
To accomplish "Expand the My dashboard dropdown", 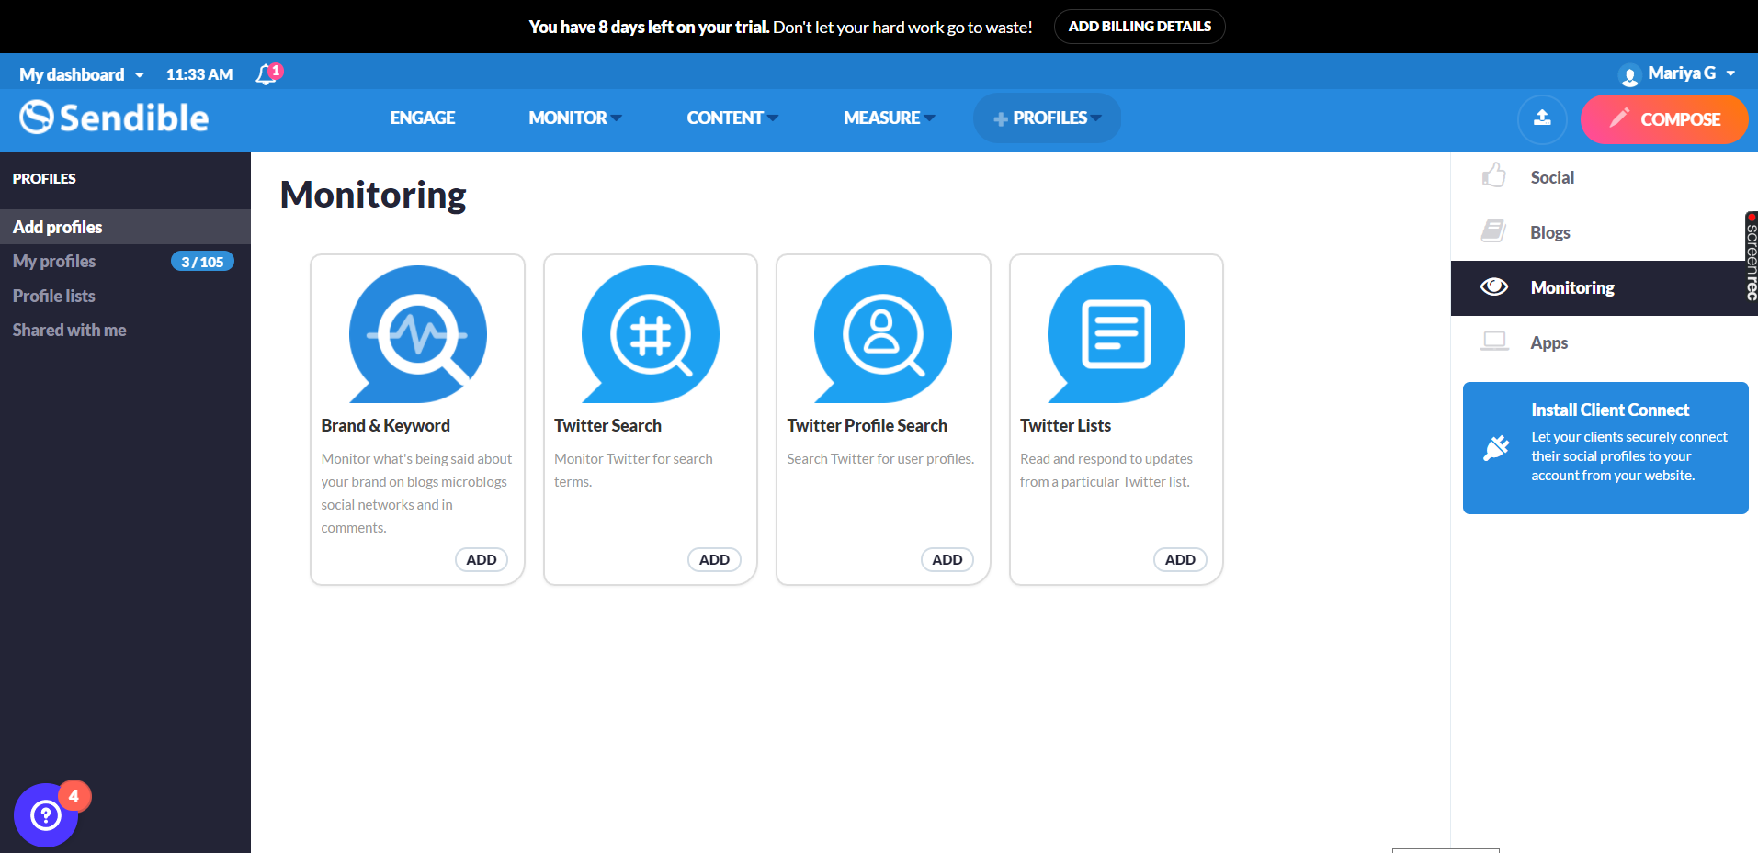I will pos(82,74).
